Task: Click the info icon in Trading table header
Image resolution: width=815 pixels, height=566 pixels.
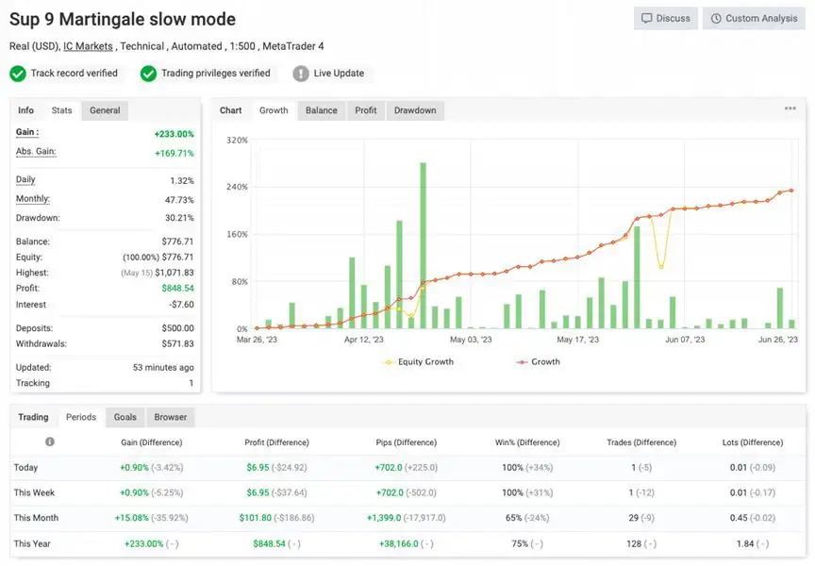Action: point(50,441)
